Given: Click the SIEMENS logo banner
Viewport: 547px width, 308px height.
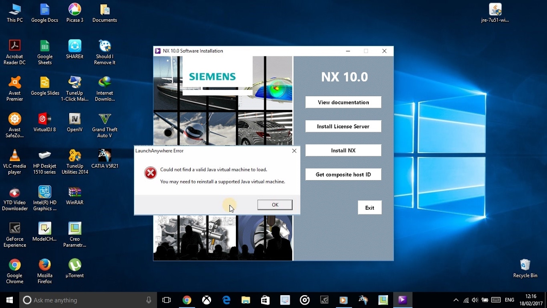Looking at the screenshot, I should pos(212,77).
